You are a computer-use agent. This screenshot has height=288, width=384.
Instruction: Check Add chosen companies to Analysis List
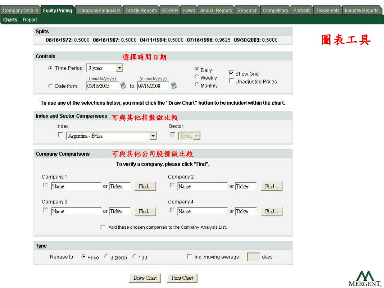click(x=103, y=227)
